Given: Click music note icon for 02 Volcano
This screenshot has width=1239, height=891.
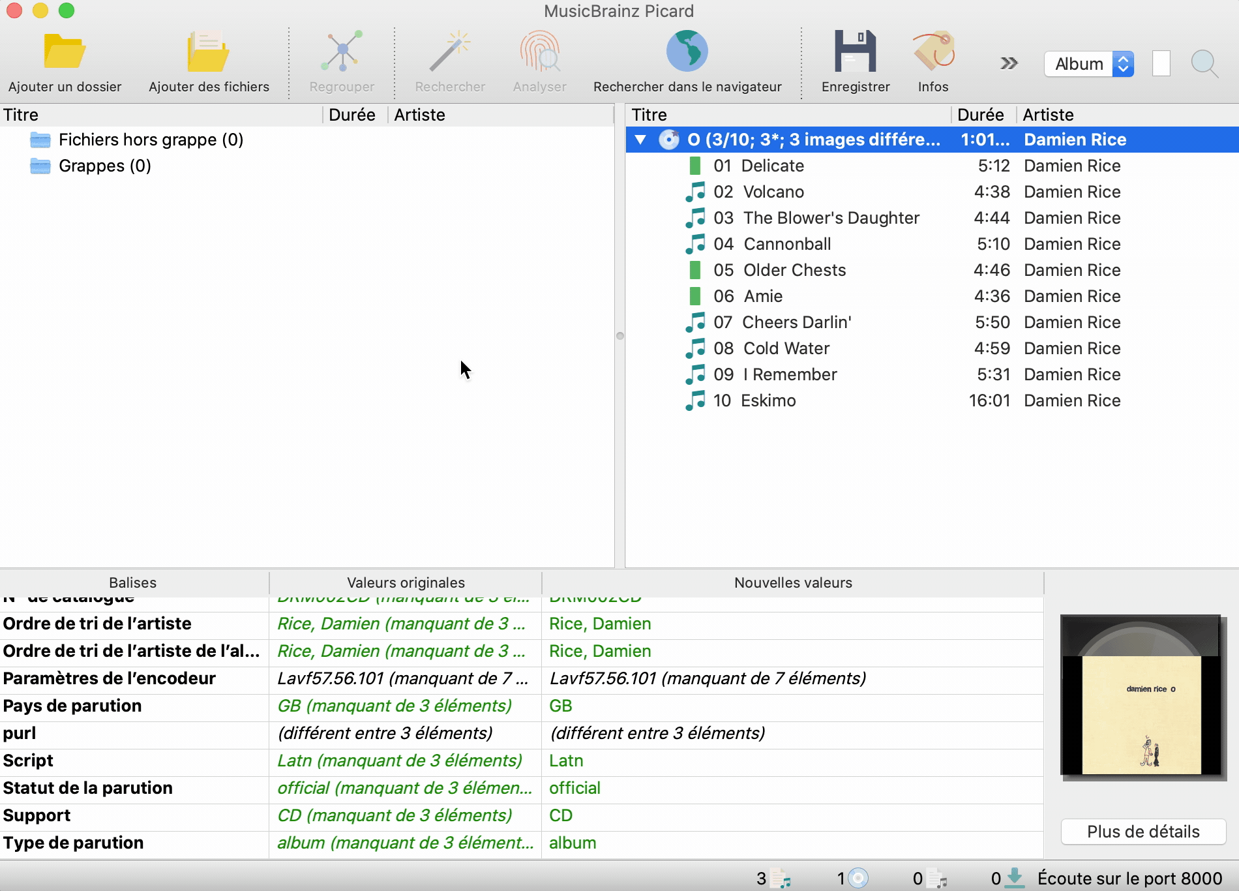Looking at the screenshot, I should [695, 192].
